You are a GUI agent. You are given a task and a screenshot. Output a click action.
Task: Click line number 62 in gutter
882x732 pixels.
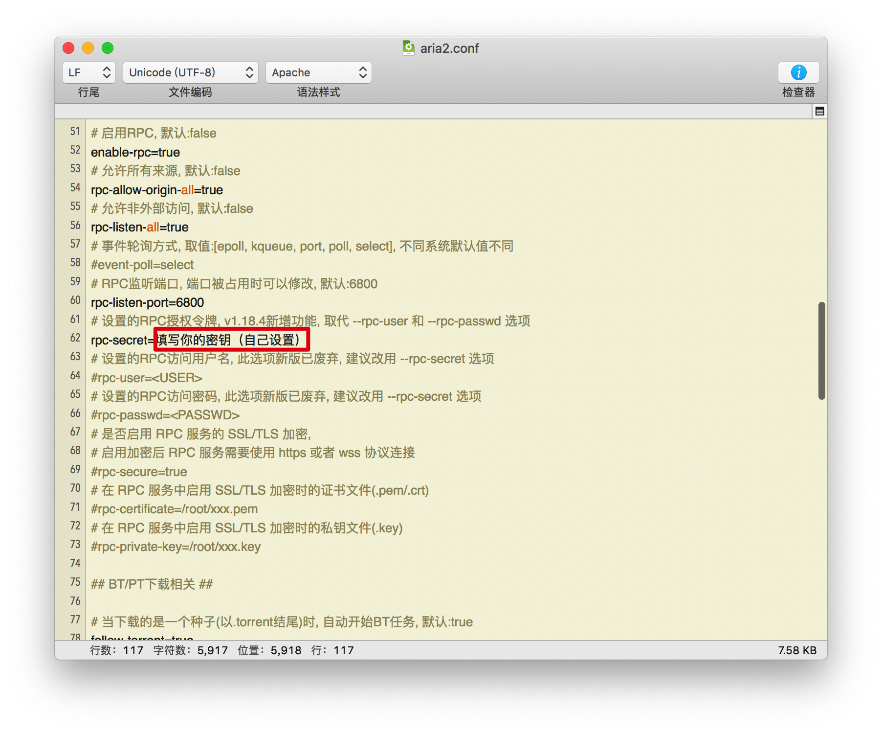tap(75, 338)
